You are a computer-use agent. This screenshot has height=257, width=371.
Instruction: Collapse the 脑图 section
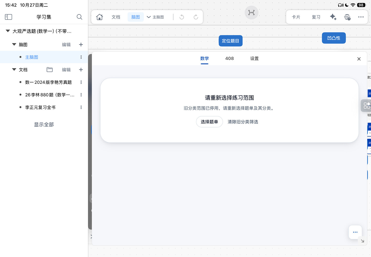pos(14,44)
